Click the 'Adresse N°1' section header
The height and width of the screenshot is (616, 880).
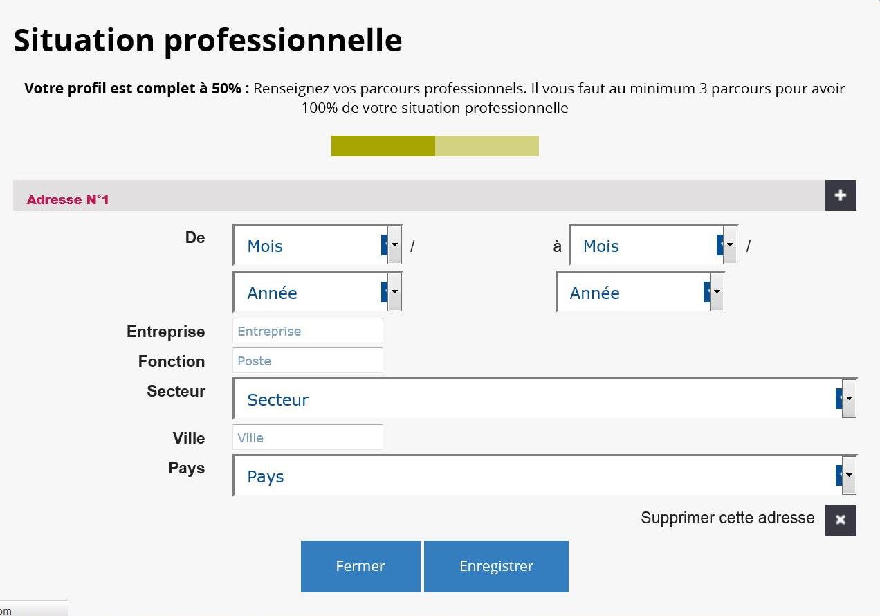pyautogui.click(x=68, y=200)
